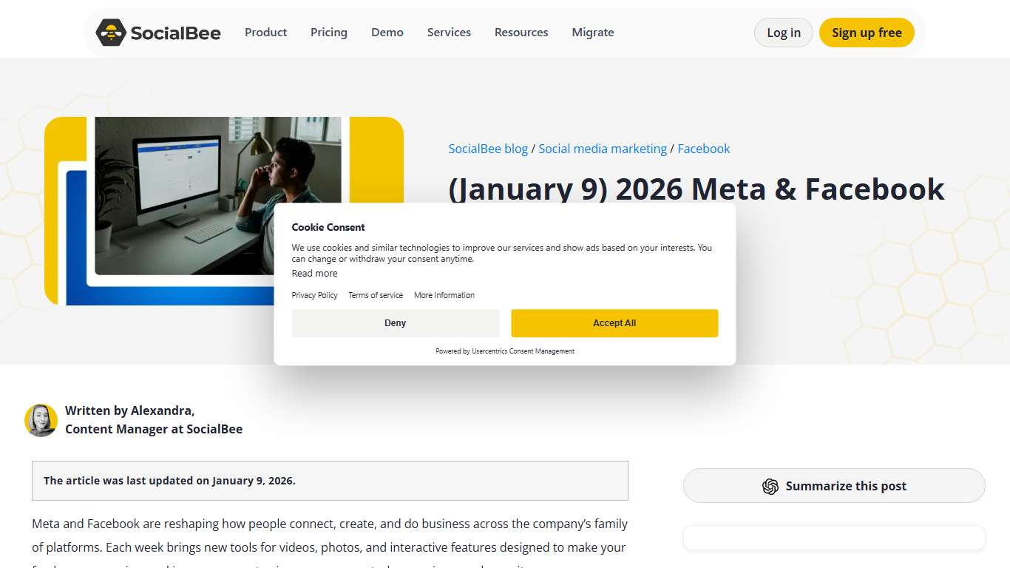Click the Demo navigation item
This screenshot has height=568, width=1010.
pyautogui.click(x=387, y=32)
